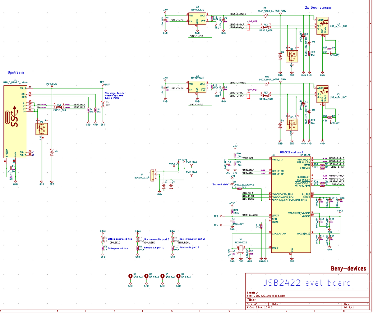Click 'KiCad E.D.A. 10.0.5' in title block
Screen dimensions: 373x313
click(x=259, y=307)
